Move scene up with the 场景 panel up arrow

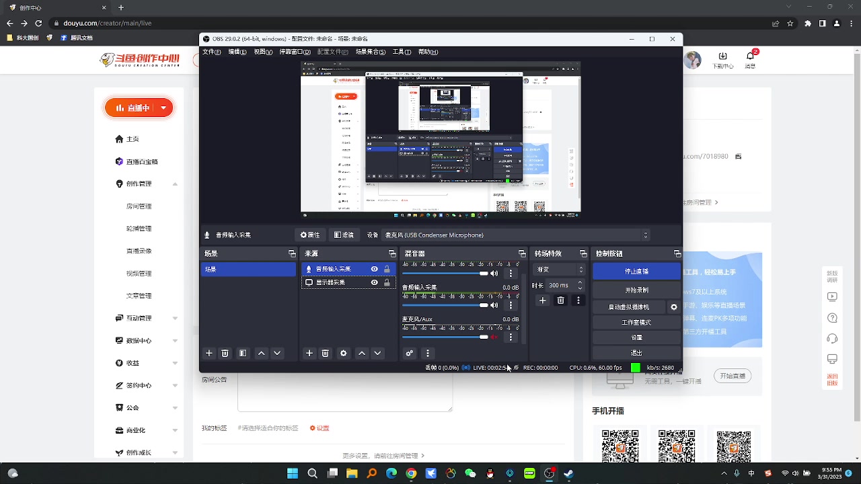tap(262, 354)
